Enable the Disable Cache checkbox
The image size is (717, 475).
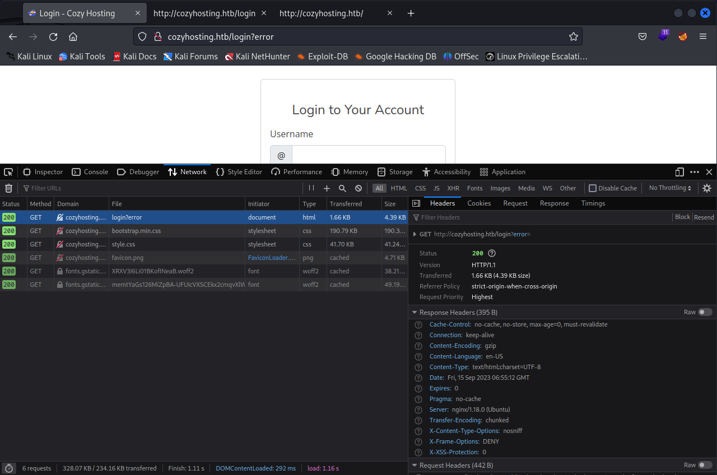click(x=593, y=188)
